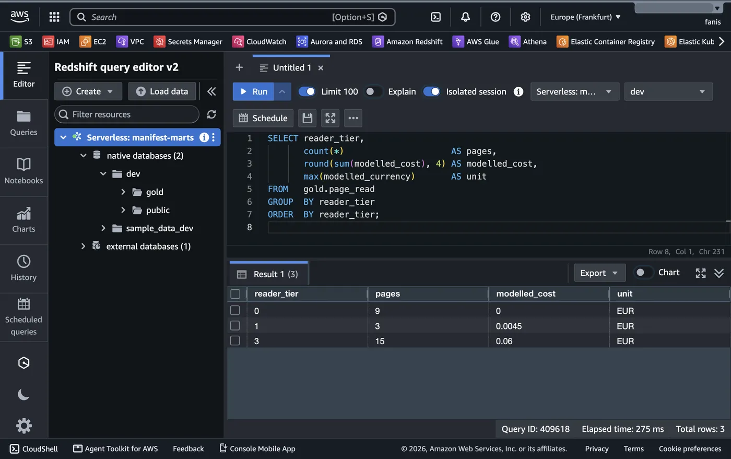The height and width of the screenshot is (459, 731).
Task: Focus the Filter resources field
Action: click(x=127, y=114)
